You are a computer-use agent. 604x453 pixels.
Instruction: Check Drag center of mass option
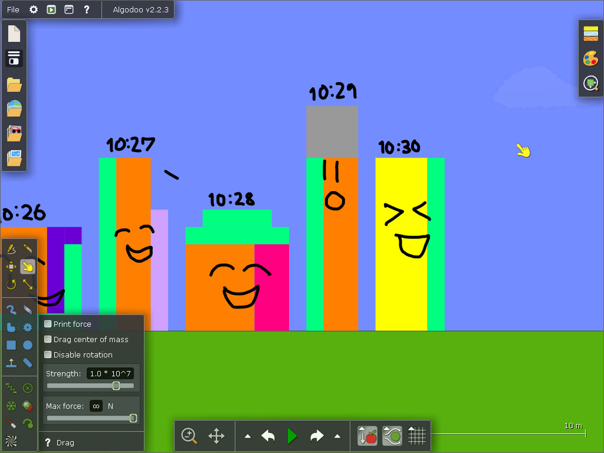48,339
